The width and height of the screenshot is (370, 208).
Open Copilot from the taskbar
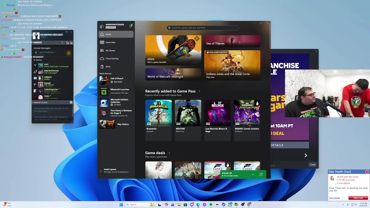(x=166, y=205)
